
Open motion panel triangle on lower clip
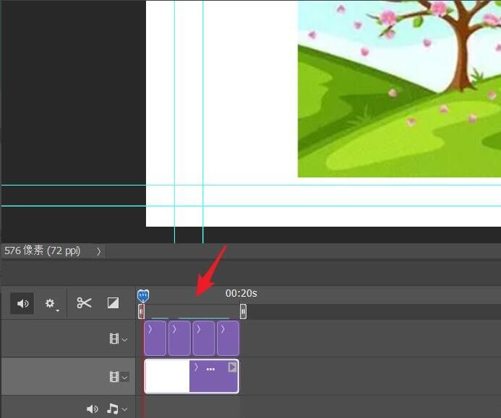(232, 367)
